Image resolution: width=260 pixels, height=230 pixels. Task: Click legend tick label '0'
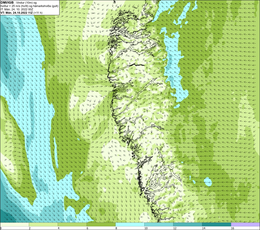pos(1,228)
